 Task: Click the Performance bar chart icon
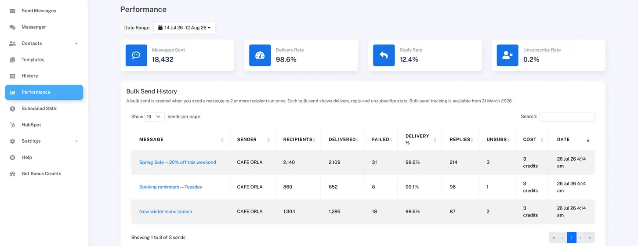click(12, 92)
